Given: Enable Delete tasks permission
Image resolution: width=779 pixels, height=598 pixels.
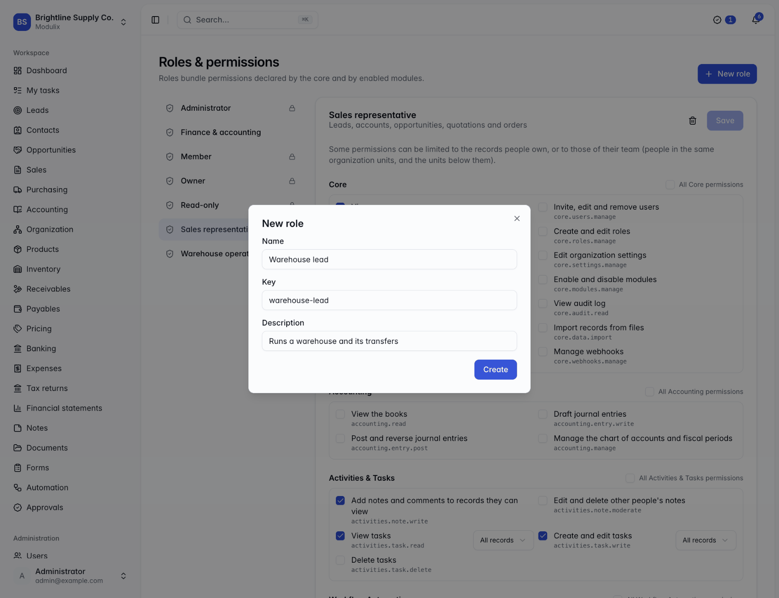Looking at the screenshot, I should pos(340,560).
